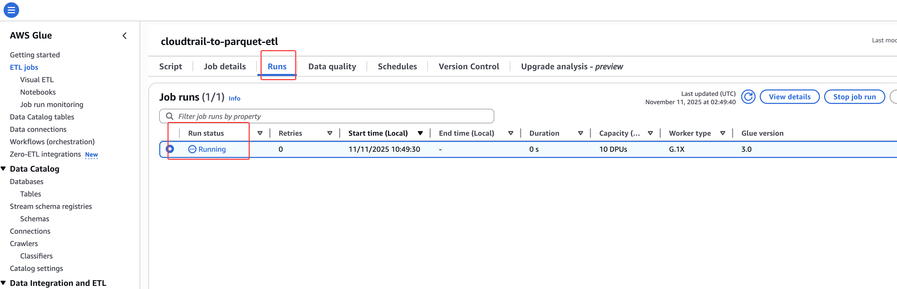Screen dimensions: 897x289
Task: Click the View details button
Action: (789, 97)
